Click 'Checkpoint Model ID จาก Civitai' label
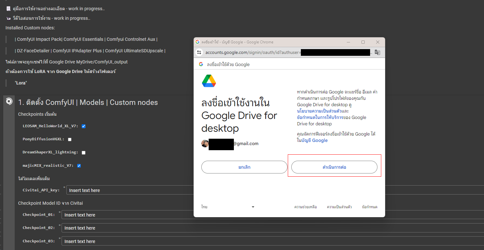 point(50,203)
